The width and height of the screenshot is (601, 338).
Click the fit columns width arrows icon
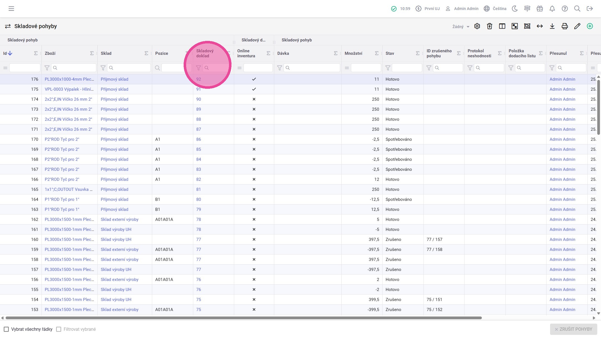pyautogui.click(x=540, y=26)
